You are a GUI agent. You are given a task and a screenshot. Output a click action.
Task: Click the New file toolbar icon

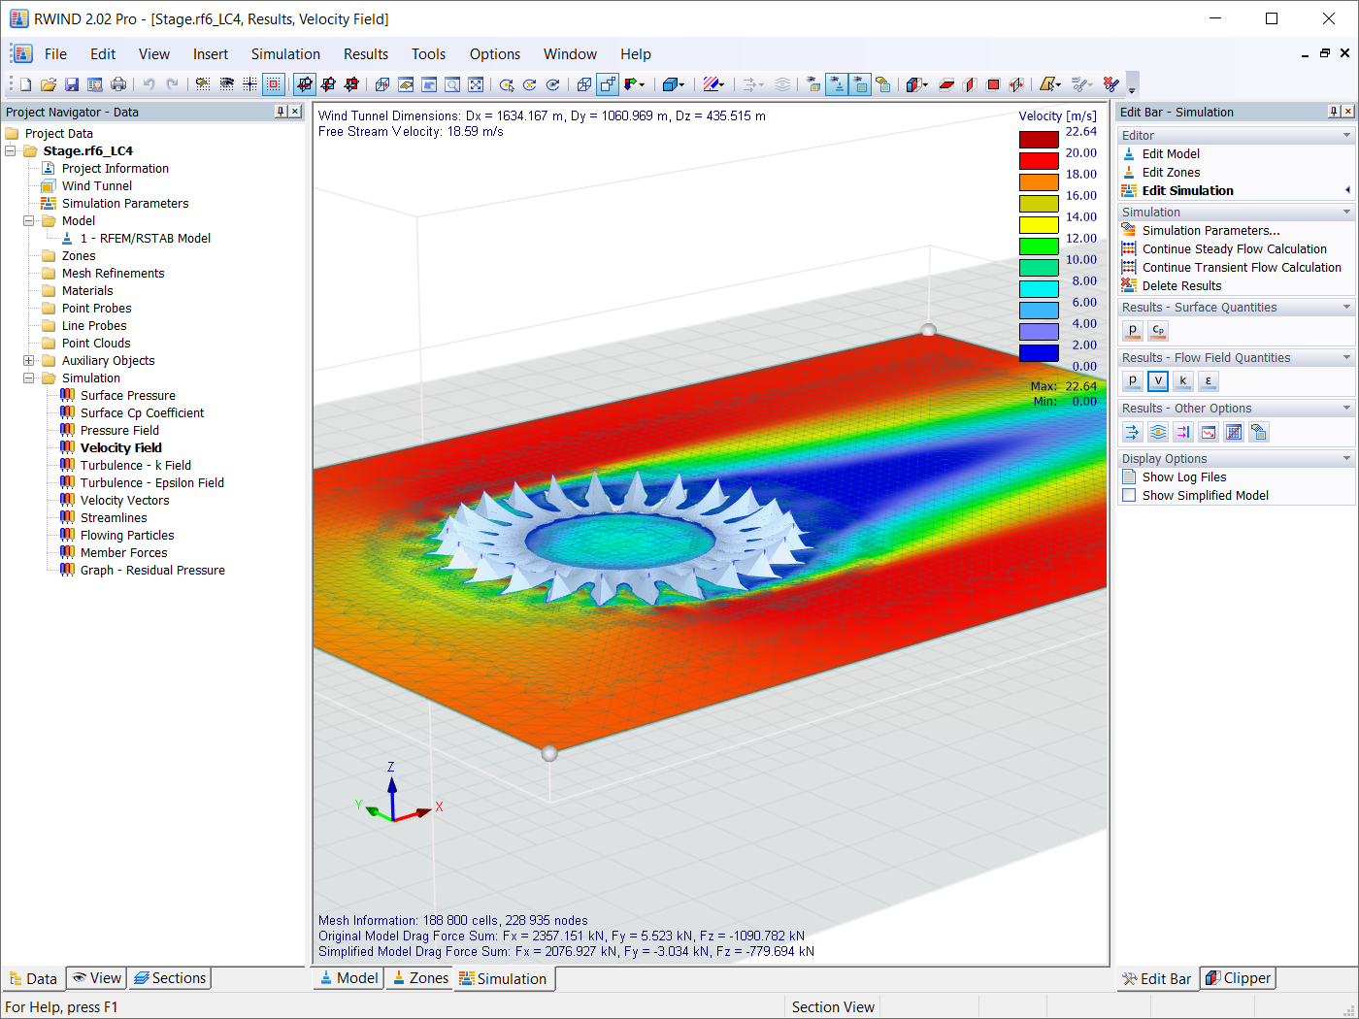[25, 84]
